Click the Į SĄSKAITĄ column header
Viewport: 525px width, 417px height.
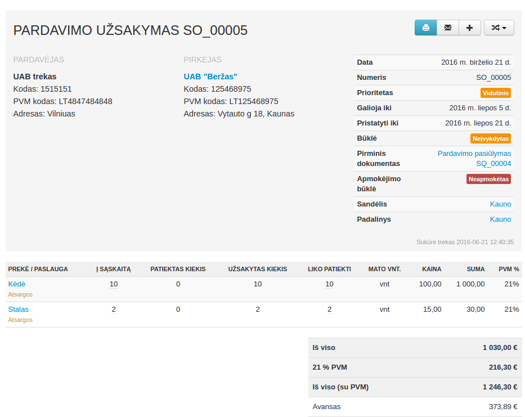point(114,269)
